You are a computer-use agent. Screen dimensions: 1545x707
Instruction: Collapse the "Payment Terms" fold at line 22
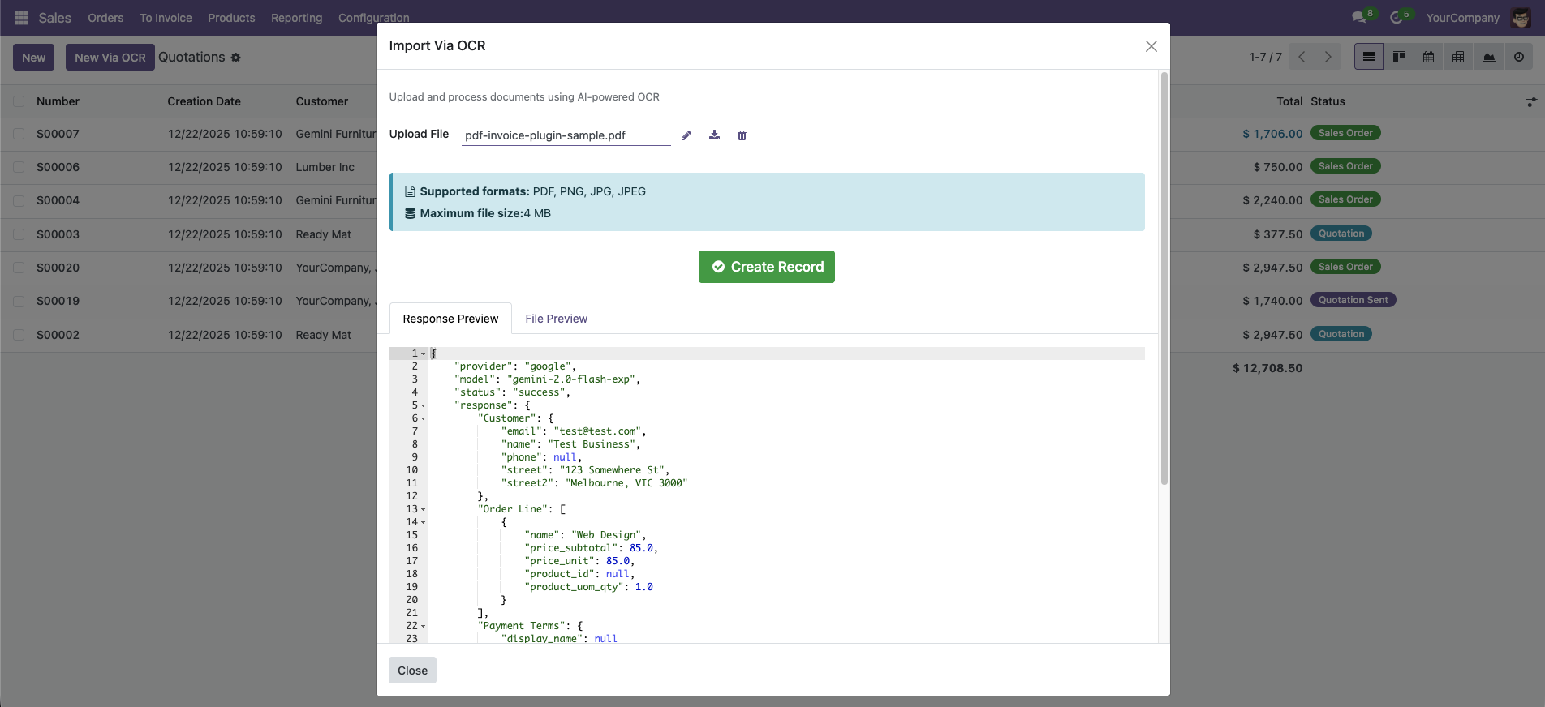[423, 626]
